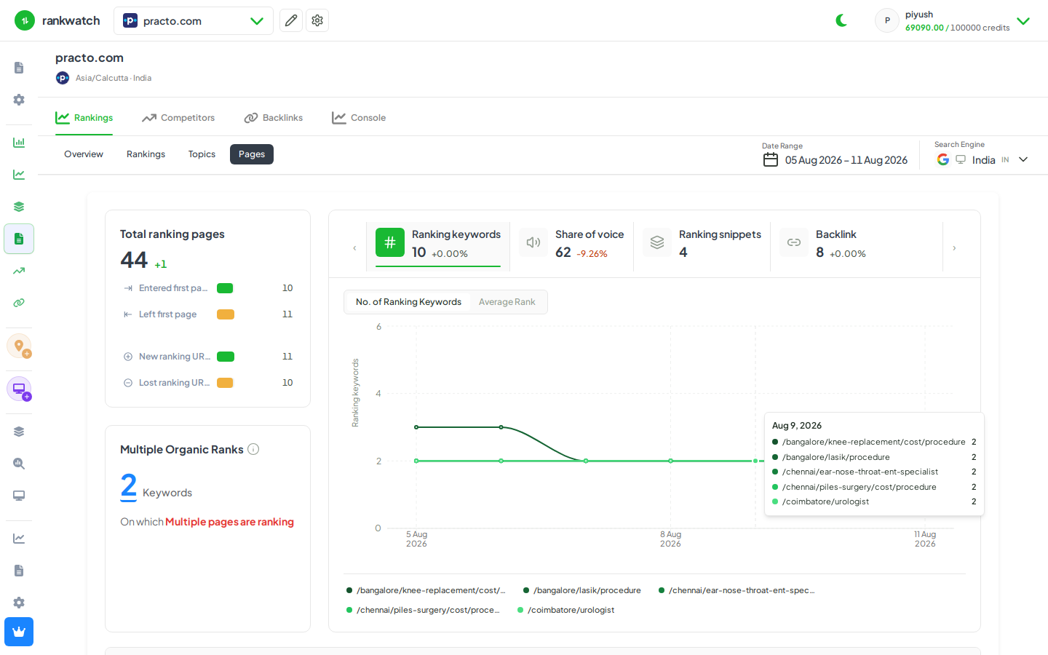Click the green trending arrow sidebar icon
The width and height of the screenshot is (1048, 655).
click(x=19, y=271)
